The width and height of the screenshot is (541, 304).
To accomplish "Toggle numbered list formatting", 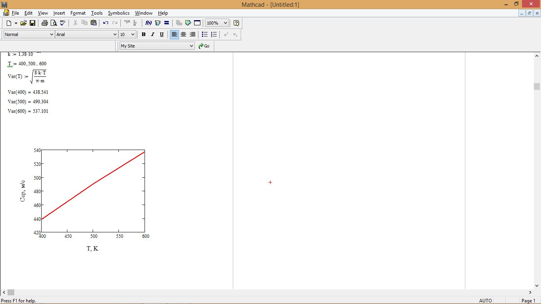I will coord(214,34).
